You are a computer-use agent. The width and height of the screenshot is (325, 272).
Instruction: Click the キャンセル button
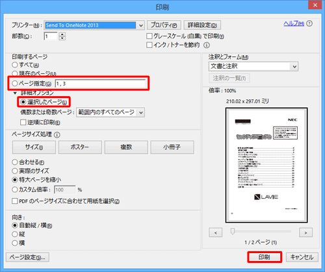302,257
